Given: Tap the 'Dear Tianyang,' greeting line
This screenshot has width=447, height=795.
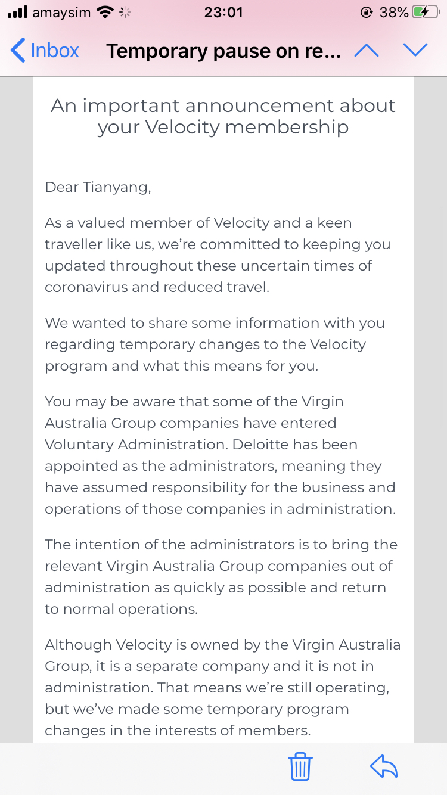Looking at the screenshot, I should coord(98,188).
